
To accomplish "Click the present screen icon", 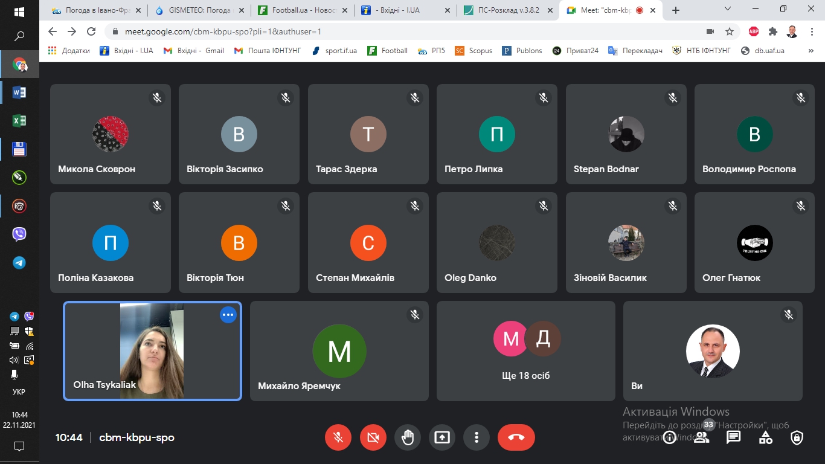I will point(442,437).
